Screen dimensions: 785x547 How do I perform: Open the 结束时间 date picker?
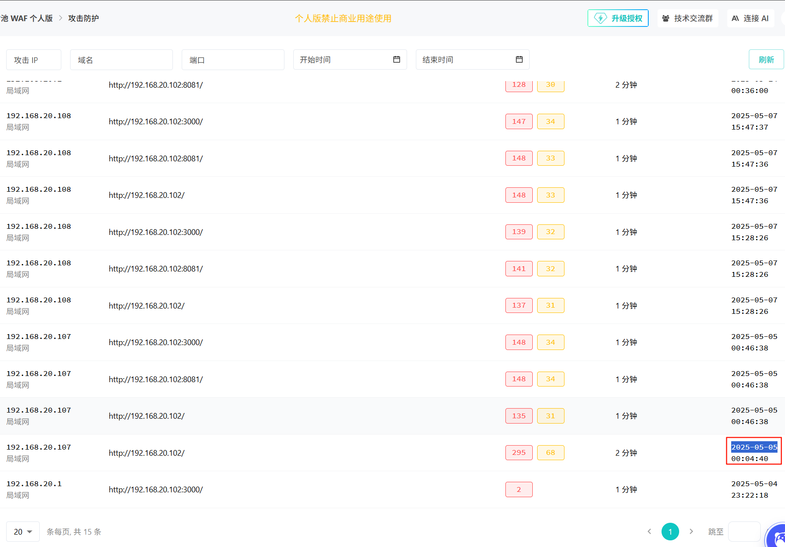(x=472, y=60)
